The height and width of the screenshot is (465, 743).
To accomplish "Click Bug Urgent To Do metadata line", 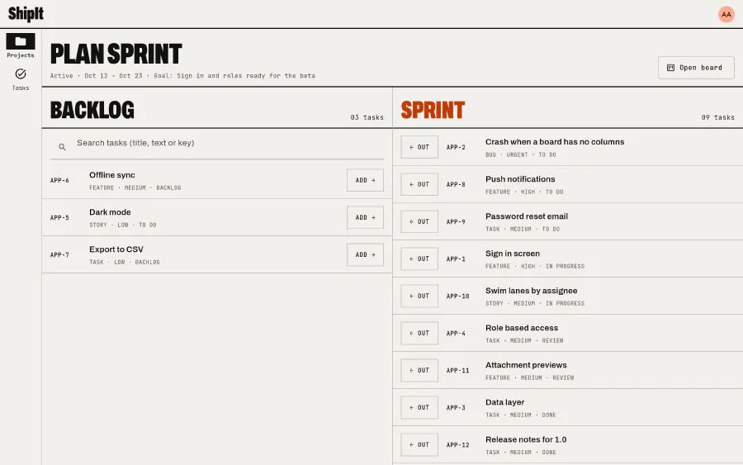I will (521, 154).
